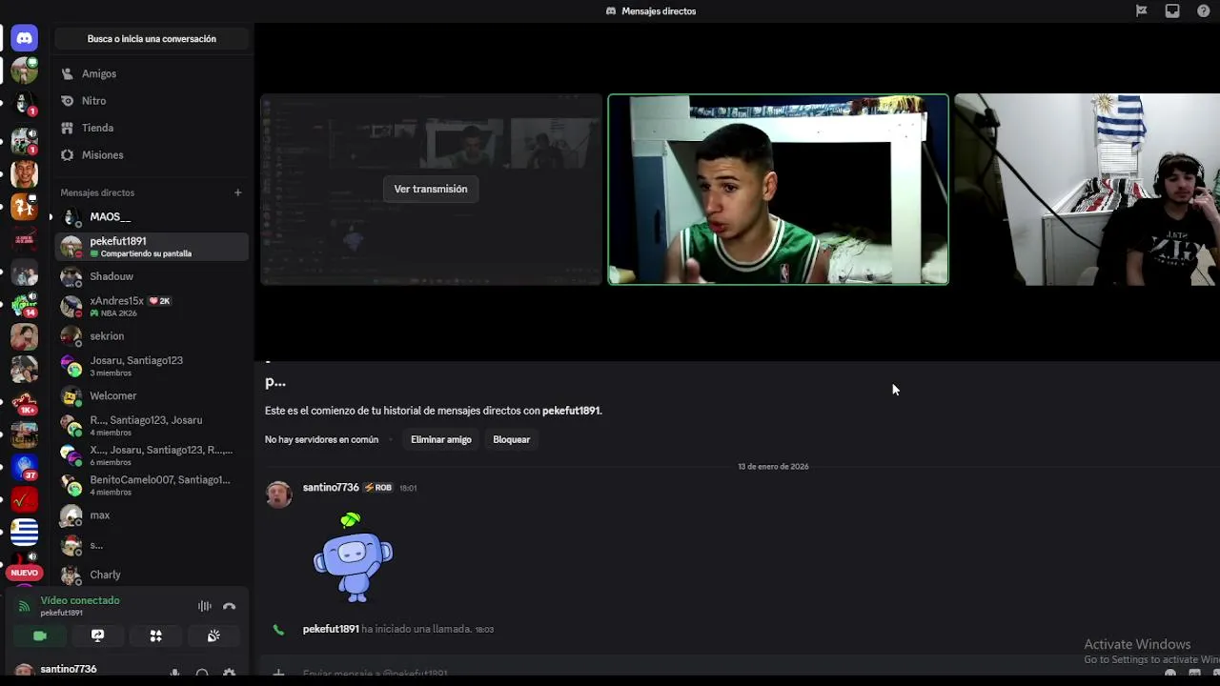Toggle microphone mute in user panel
This screenshot has height=686, width=1220.
tap(174, 674)
